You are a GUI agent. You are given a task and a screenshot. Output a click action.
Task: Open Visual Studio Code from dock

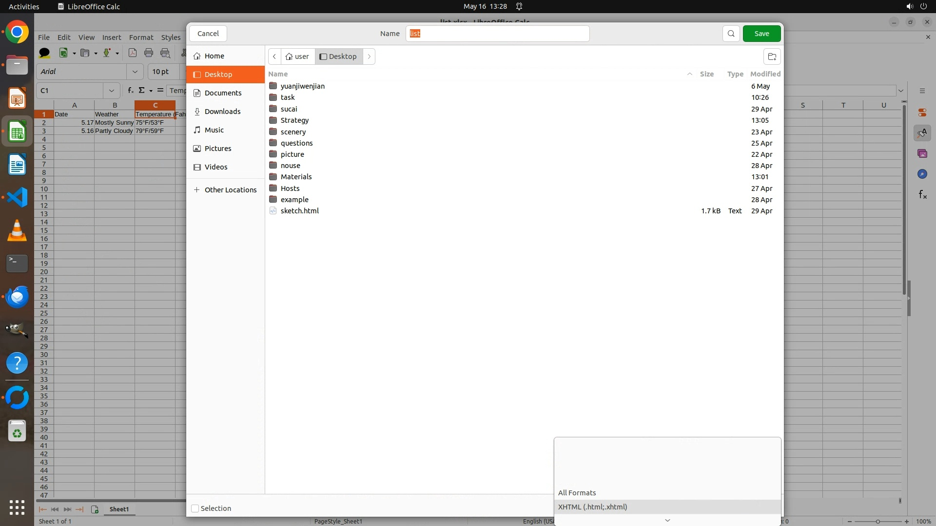17,197
